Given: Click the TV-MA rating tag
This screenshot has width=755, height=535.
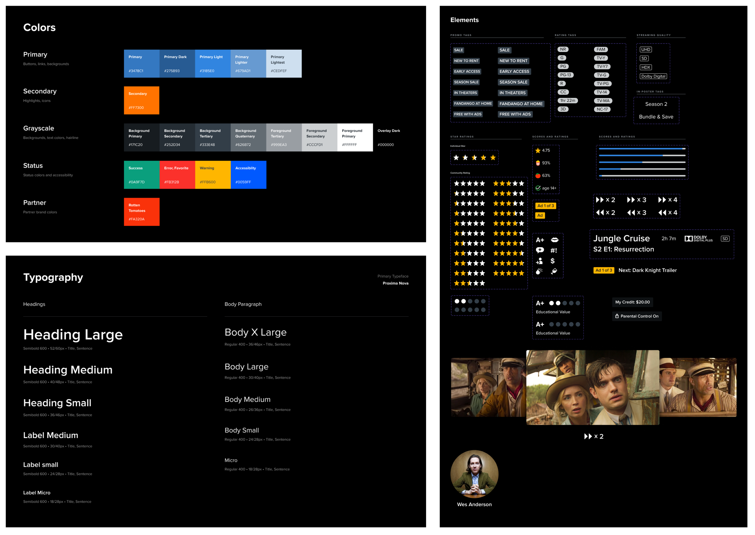Looking at the screenshot, I should (603, 101).
